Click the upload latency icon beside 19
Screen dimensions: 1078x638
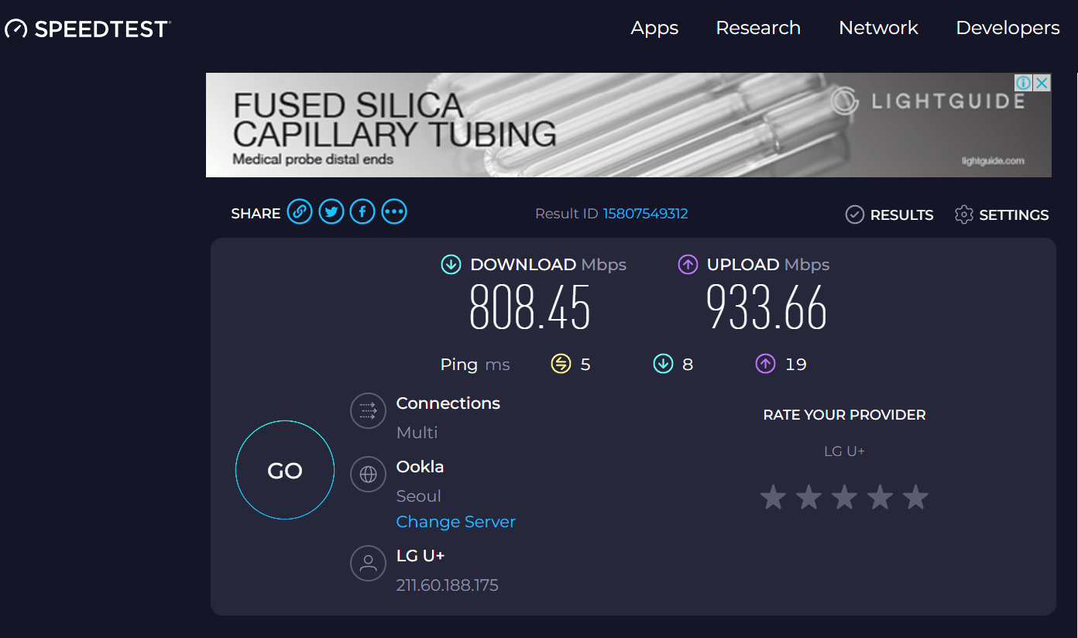click(x=765, y=363)
